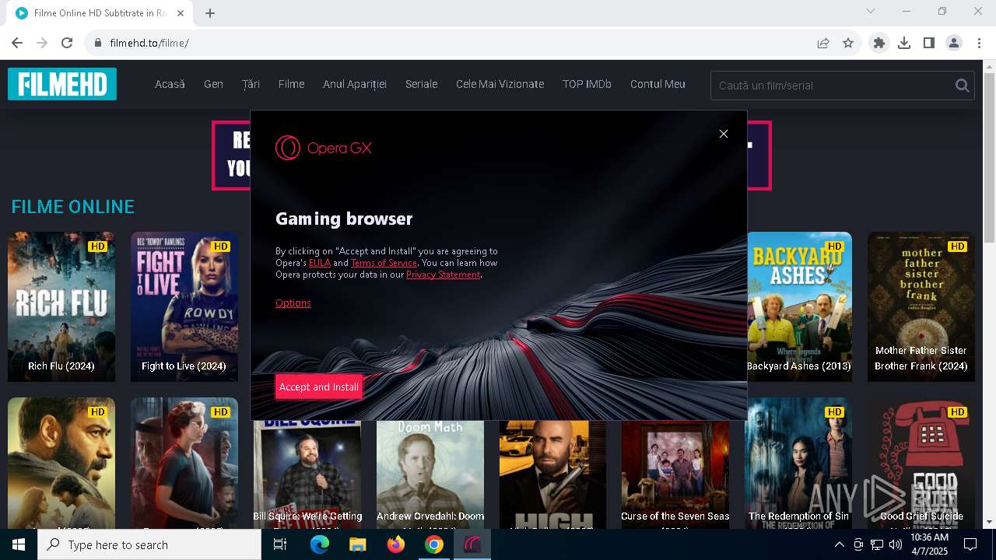The height and width of the screenshot is (560, 996).
Task: Click the browser back arrow
Action: tap(17, 43)
